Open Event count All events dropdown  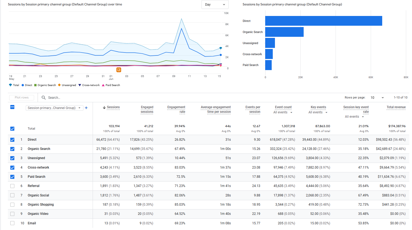[x=283, y=112]
